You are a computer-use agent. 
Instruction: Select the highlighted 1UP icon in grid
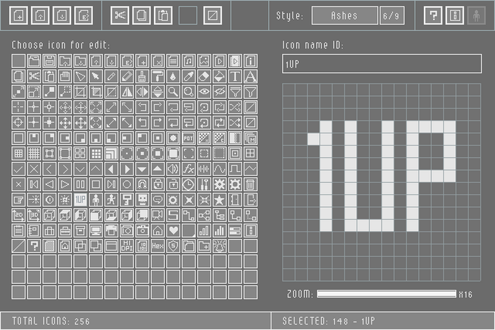click(80, 200)
